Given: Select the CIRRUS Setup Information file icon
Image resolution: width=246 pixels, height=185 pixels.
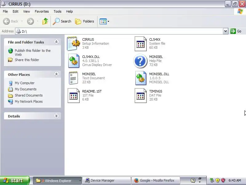Looking at the screenshot, I should point(73,43).
